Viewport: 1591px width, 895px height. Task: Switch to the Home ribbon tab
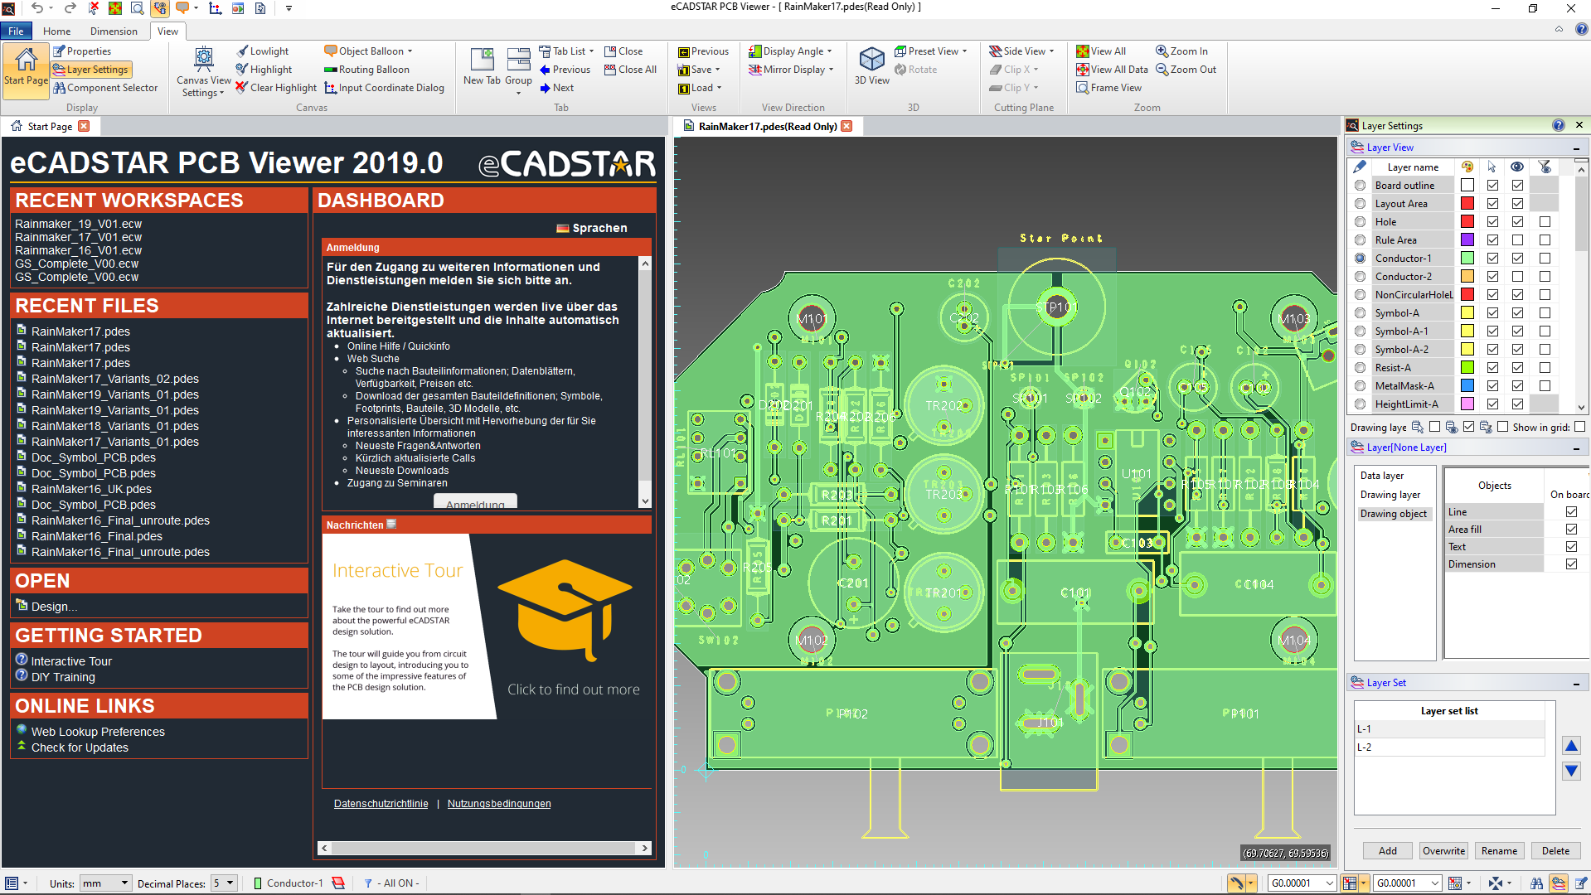[x=56, y=31]
